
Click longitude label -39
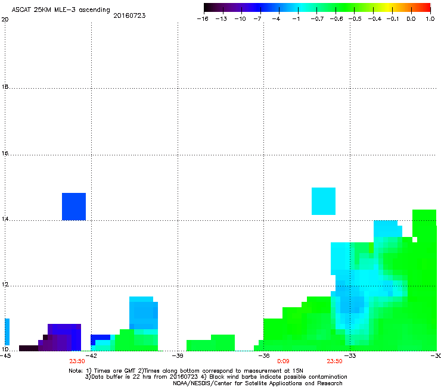tap(178, 356)
